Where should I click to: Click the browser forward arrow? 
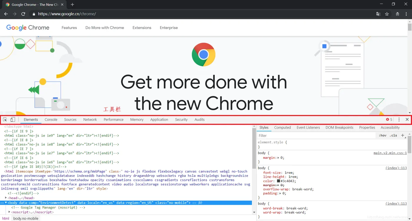pyautogui.click(x=14, y=14)
